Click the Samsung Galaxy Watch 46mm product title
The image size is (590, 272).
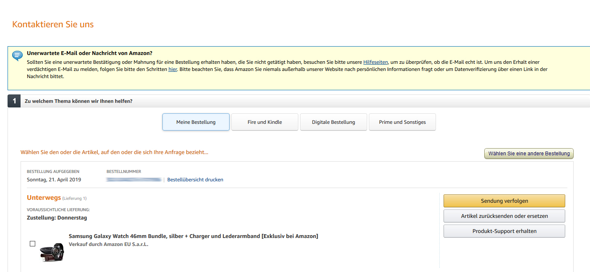coord(193,236)
